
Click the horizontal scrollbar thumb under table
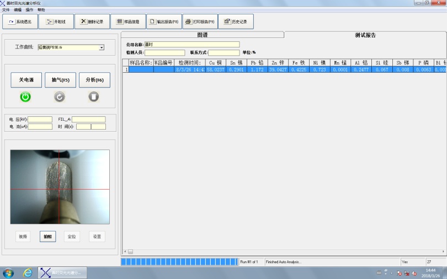(x=130, y=251)
